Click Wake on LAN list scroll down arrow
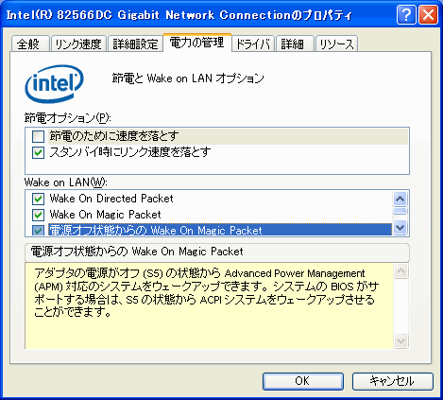Viewport: 443px width, 400px height. click(400, 227)
